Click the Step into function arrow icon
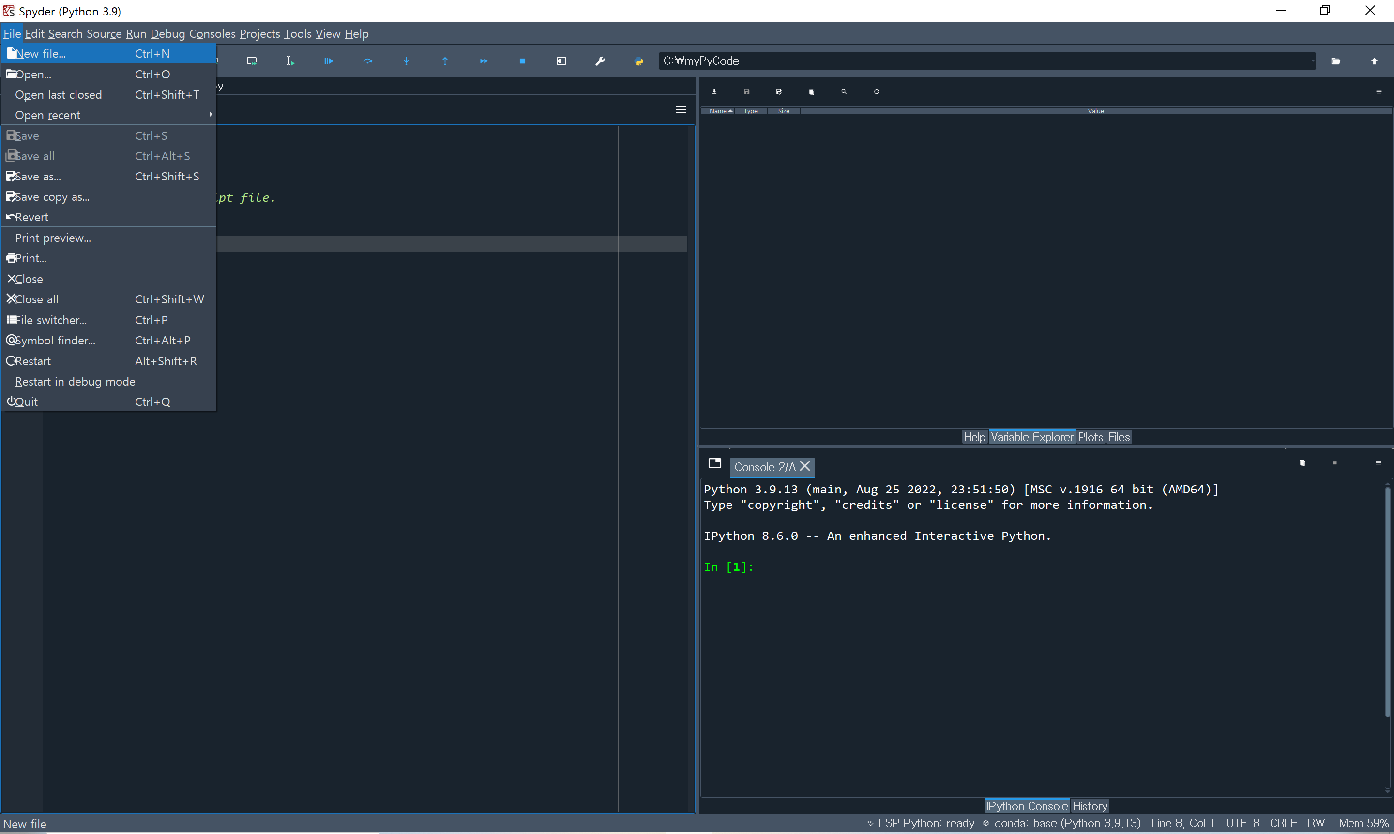The width and height of the screenshot is (1394, 834). (406, 60)
